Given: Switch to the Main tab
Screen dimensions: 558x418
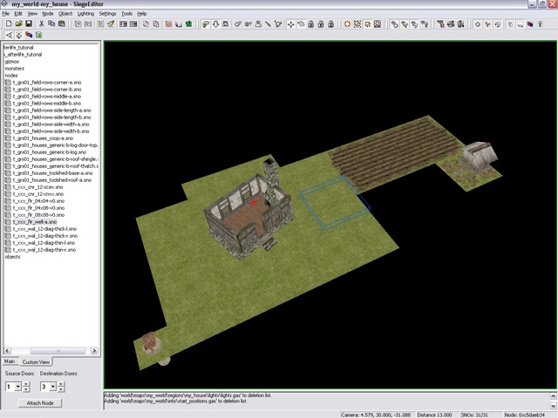Looking at the screenshot, I should [x=10, y=361].
